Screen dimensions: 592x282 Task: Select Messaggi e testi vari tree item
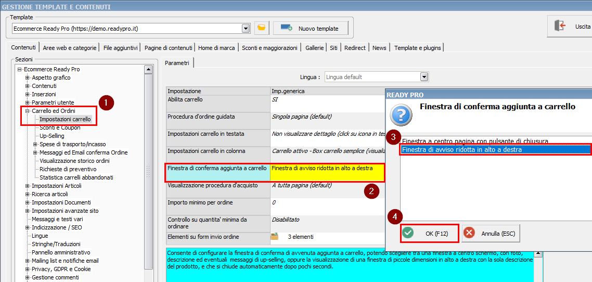(57, 219)
